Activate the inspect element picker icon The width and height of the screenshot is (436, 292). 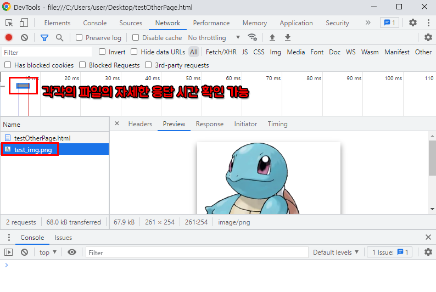click(x=9, y=23)
